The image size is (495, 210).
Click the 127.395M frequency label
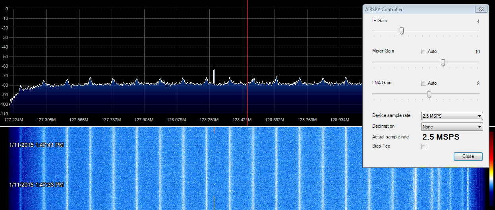(x=46, y=119)
